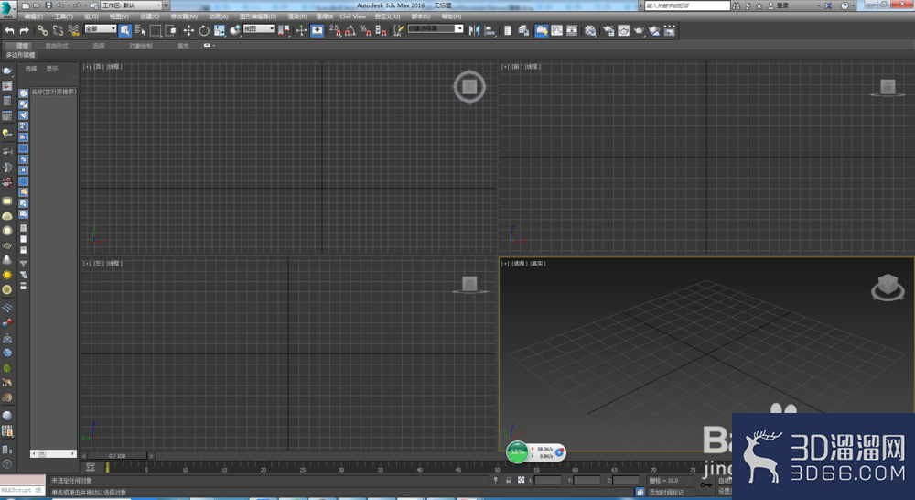Toggle the absolute/offset transform mode icon
This screenshot has width=915, height=500.
click(x=522, y=480)
